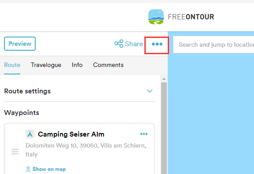Focus the Search and jump to location field

point(214,44)
